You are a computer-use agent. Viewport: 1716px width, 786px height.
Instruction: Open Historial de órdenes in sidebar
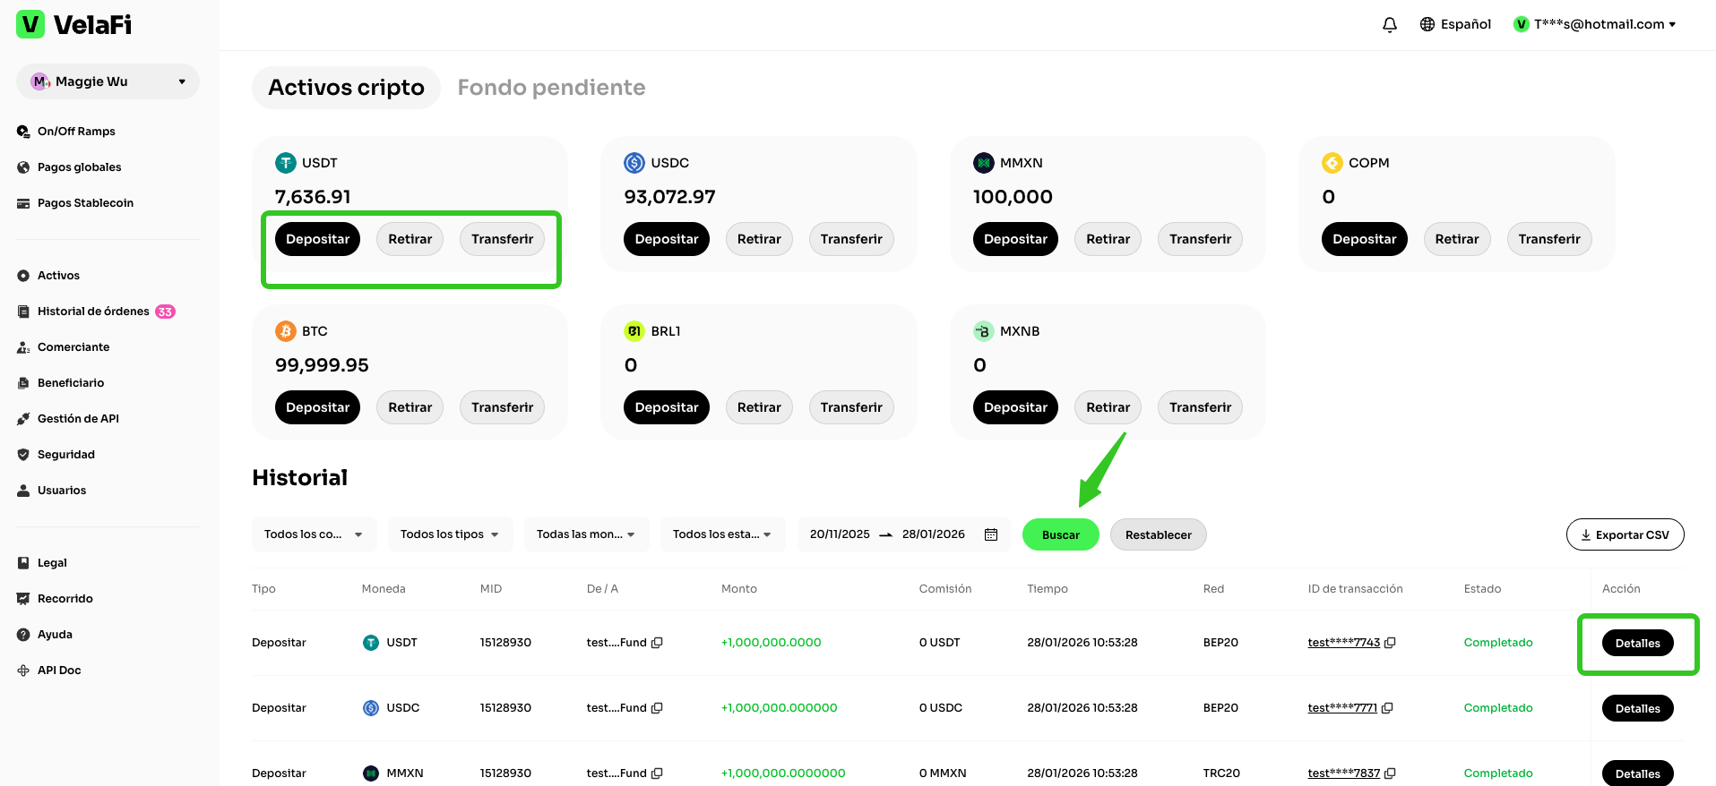pos(93,312)
